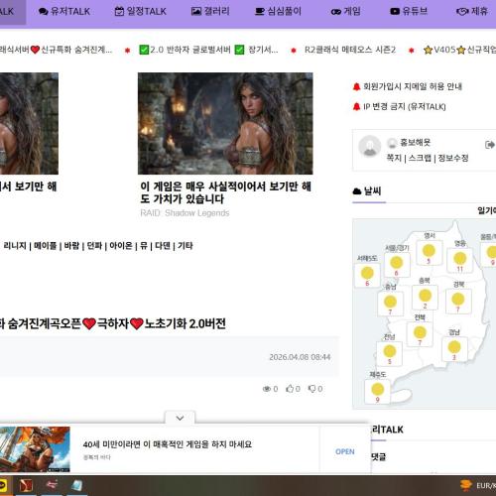Open the IP 변경 금지 (유저TALK) notice

pyautogui.click(x=405, y=107)
